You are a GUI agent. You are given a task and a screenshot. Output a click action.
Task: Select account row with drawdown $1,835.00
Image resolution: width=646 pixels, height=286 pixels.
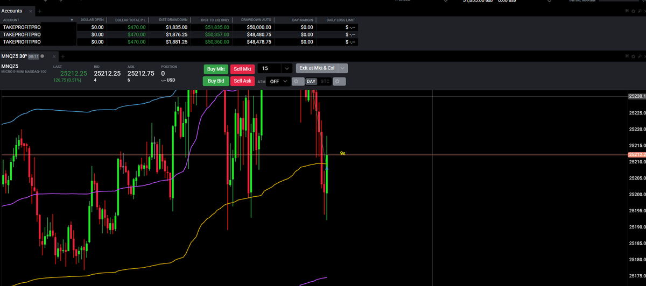click(x=179, y=27)
